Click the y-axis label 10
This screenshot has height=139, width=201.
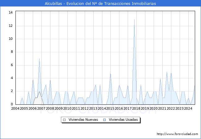(x=11, y=39)
